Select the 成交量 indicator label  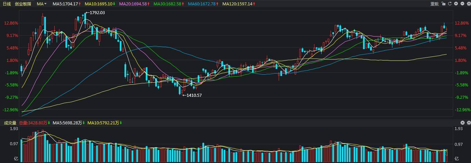pyautogui.click(x=10, y=123)
